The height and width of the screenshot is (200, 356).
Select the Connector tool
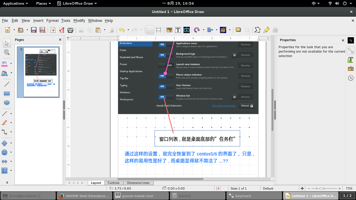pyautogui.click(x=5, y=132)
